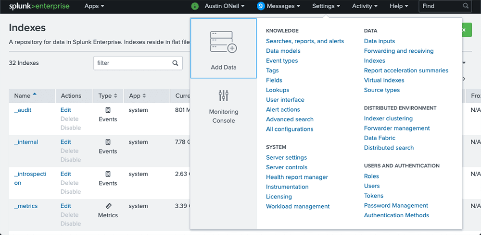481x235 pixels.
Task: Click the Splunk enterprise logo
Action: [x=39, y=6]
